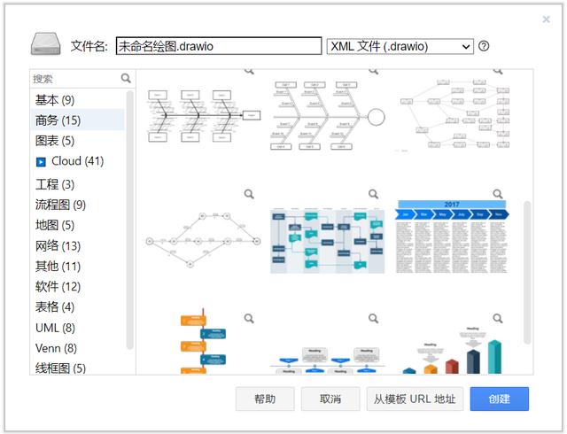Open the UML (8) category
Viewport: 567px width, 434px height.
(55, 328)
